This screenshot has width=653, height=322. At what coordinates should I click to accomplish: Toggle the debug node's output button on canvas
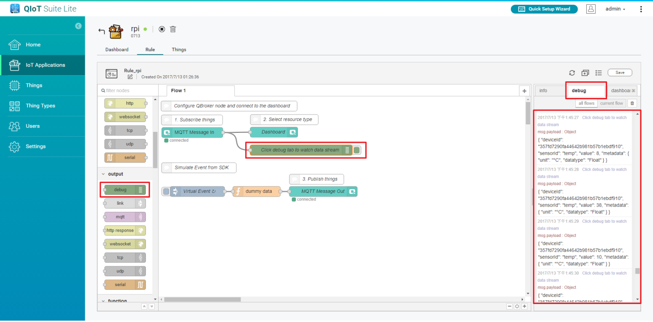coord(357,150)
